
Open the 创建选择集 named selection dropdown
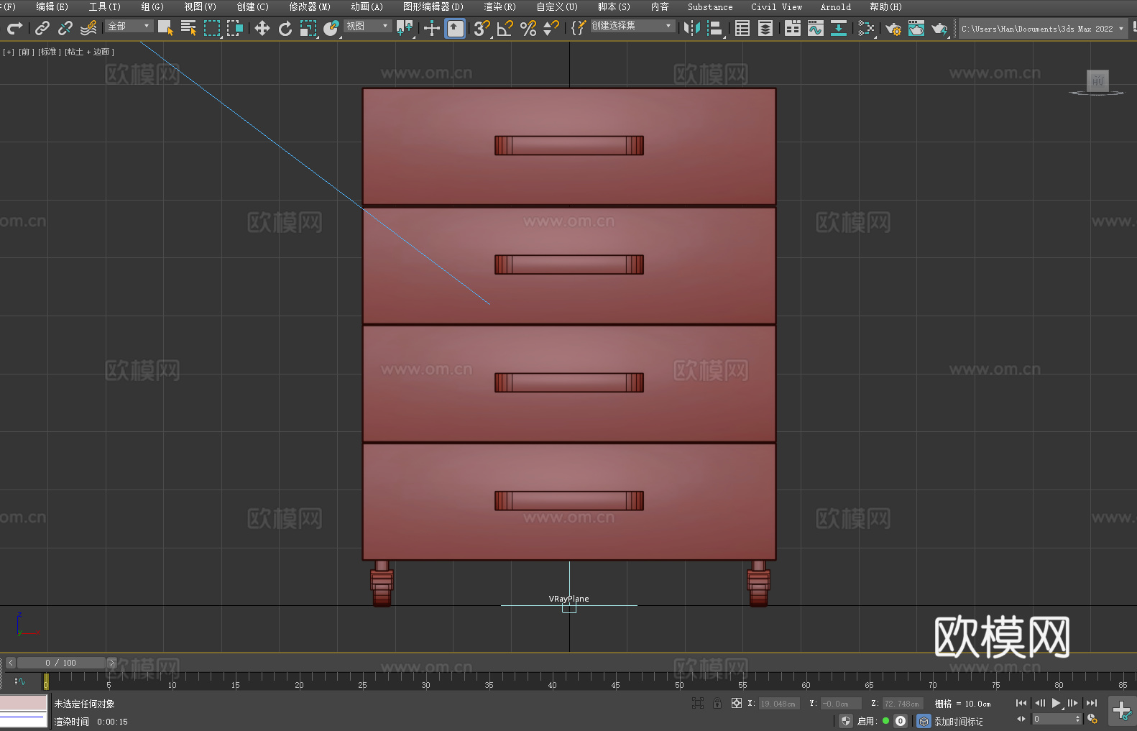(632, 26)
